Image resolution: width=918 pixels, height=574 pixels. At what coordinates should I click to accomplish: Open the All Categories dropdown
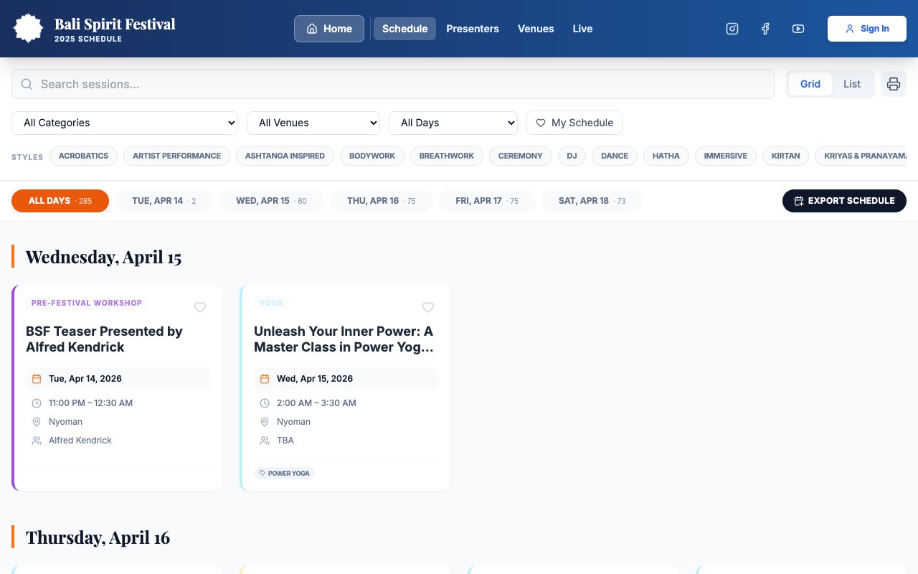click(124, 123)
